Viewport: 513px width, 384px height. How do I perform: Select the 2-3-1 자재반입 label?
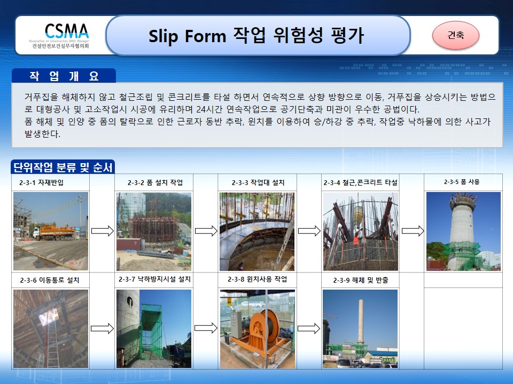[x=41, y=182]
